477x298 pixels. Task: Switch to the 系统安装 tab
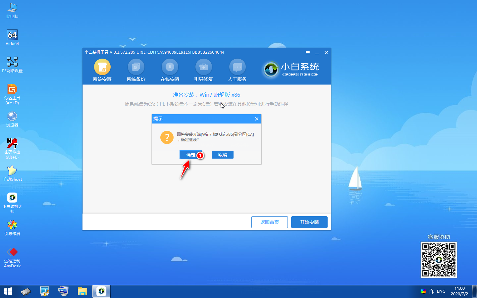[x=102, y=70]
